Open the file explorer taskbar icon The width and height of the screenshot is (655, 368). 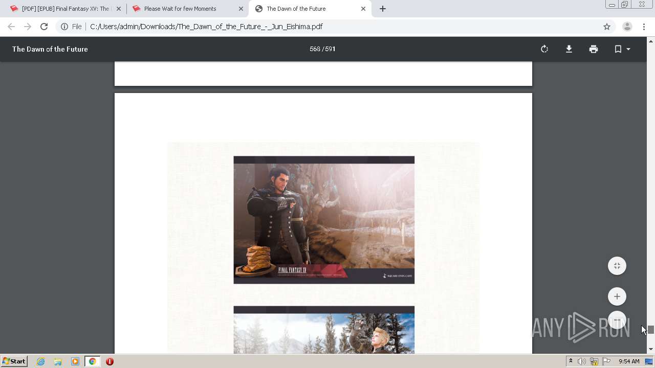pos(58,361)
